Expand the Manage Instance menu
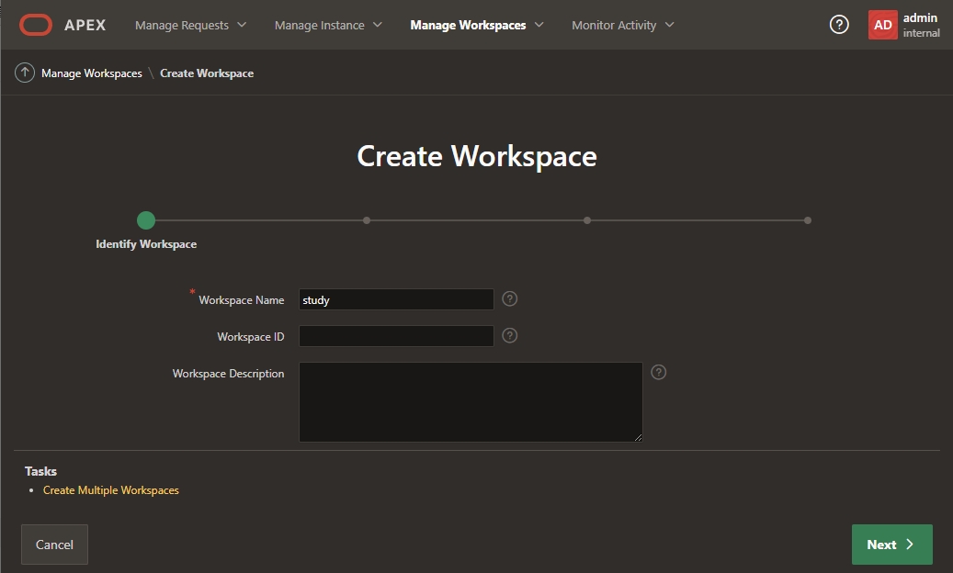Viewport: 953px width, 573px height. tap(328, 25)
